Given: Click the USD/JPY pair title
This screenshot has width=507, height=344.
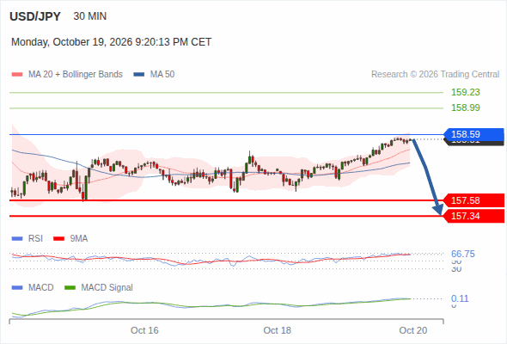Looking at the screenshot, I should click(x=35, y=16).
